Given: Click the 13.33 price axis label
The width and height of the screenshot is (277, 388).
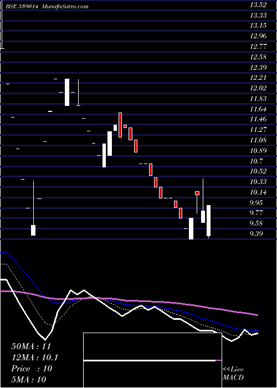Looking at the screenshot, I should click(x=258, y=16).
